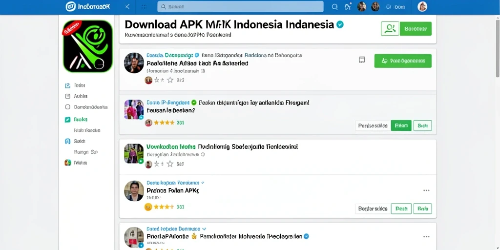The height and width of the screenshot is (250, 500).
Task: Click the yellow emoji face in APKs post rating
Action: [148, 207]
